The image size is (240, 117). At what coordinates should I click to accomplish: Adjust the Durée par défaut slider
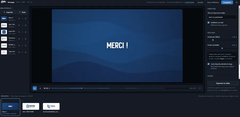pos(222,40)
